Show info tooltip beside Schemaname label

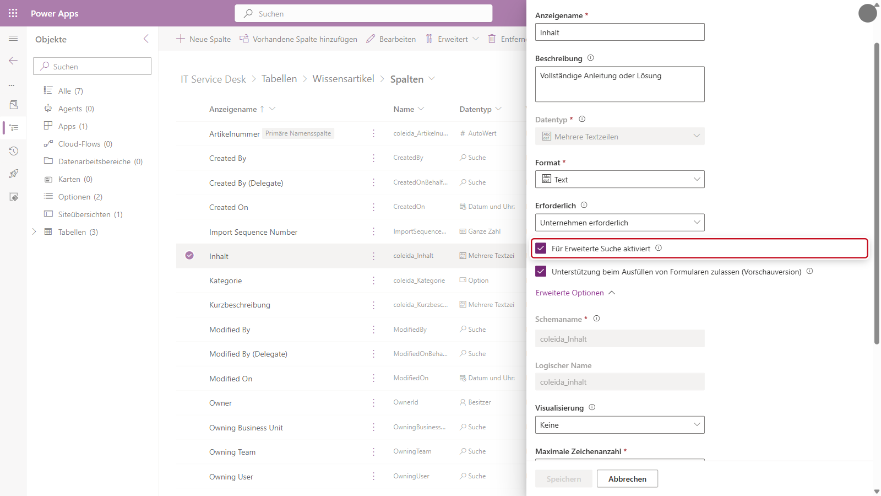click(x=596, y=319)
